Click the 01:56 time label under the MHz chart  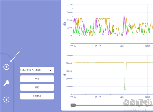point(147,46)
